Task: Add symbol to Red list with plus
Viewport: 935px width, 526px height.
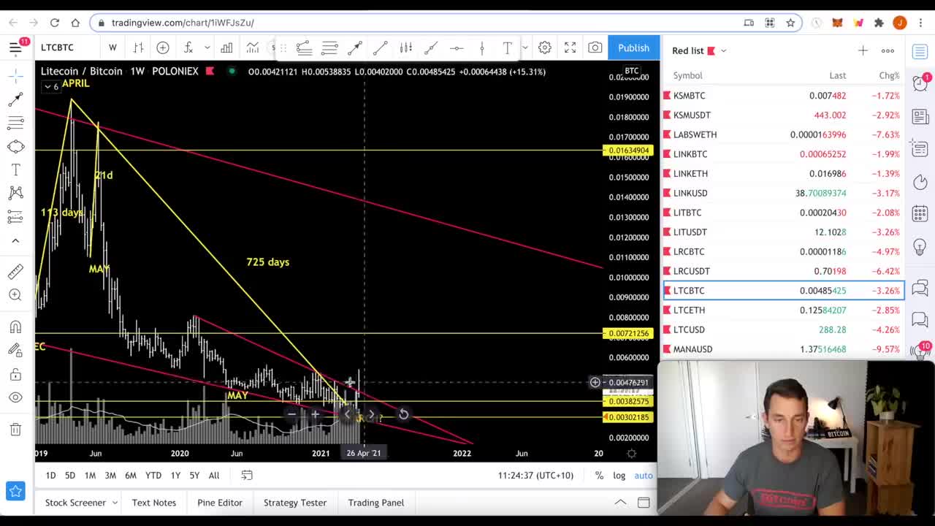Action: tap(863, 50)
